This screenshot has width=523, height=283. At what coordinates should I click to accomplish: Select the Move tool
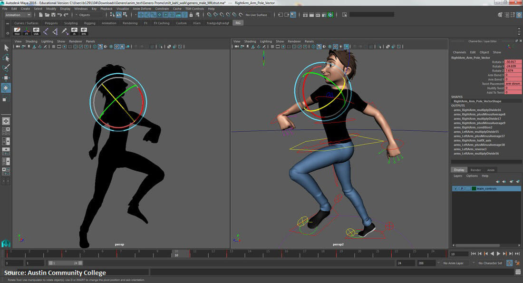(x=7, y=77)
